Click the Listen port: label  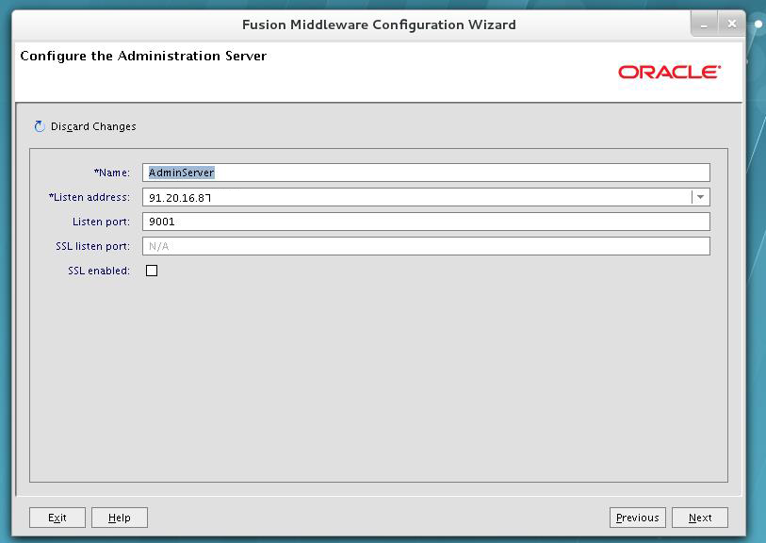[101, 222]
